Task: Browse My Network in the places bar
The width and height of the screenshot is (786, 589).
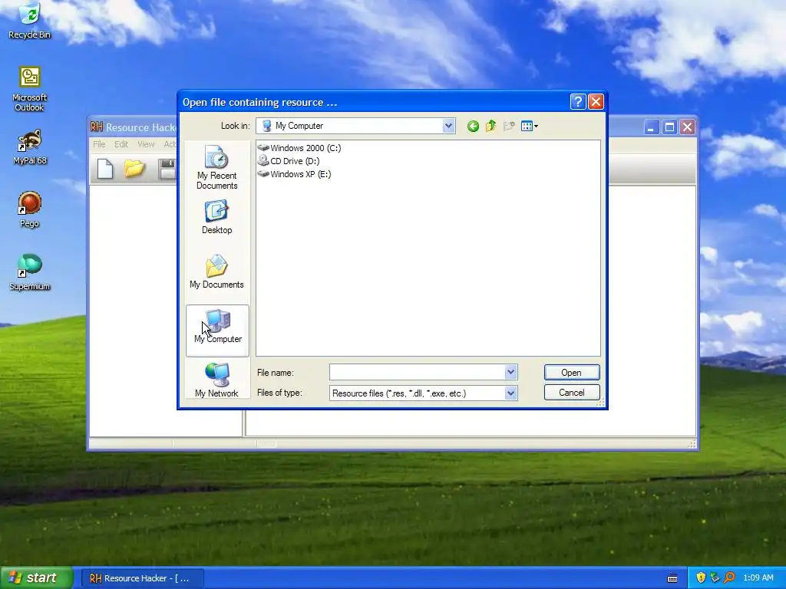Action: pyautogui.click(x=217, y=380)
